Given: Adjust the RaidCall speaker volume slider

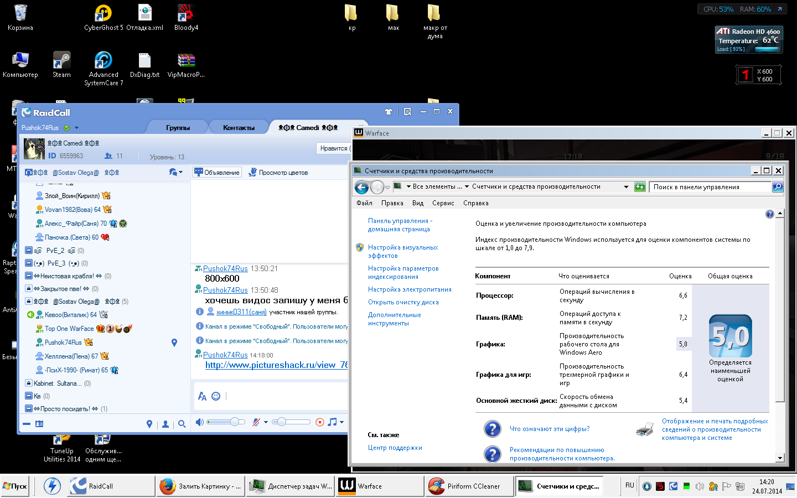Looking at the screenshot, I should point(226,422).
